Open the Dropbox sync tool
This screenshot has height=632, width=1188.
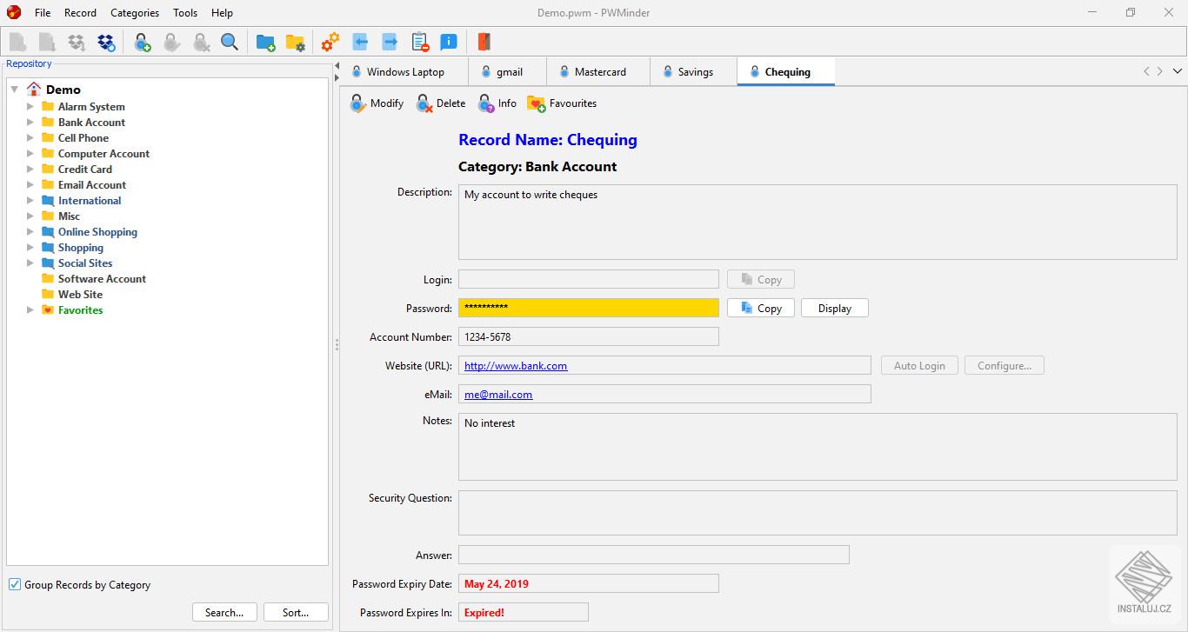coord(107,41)
